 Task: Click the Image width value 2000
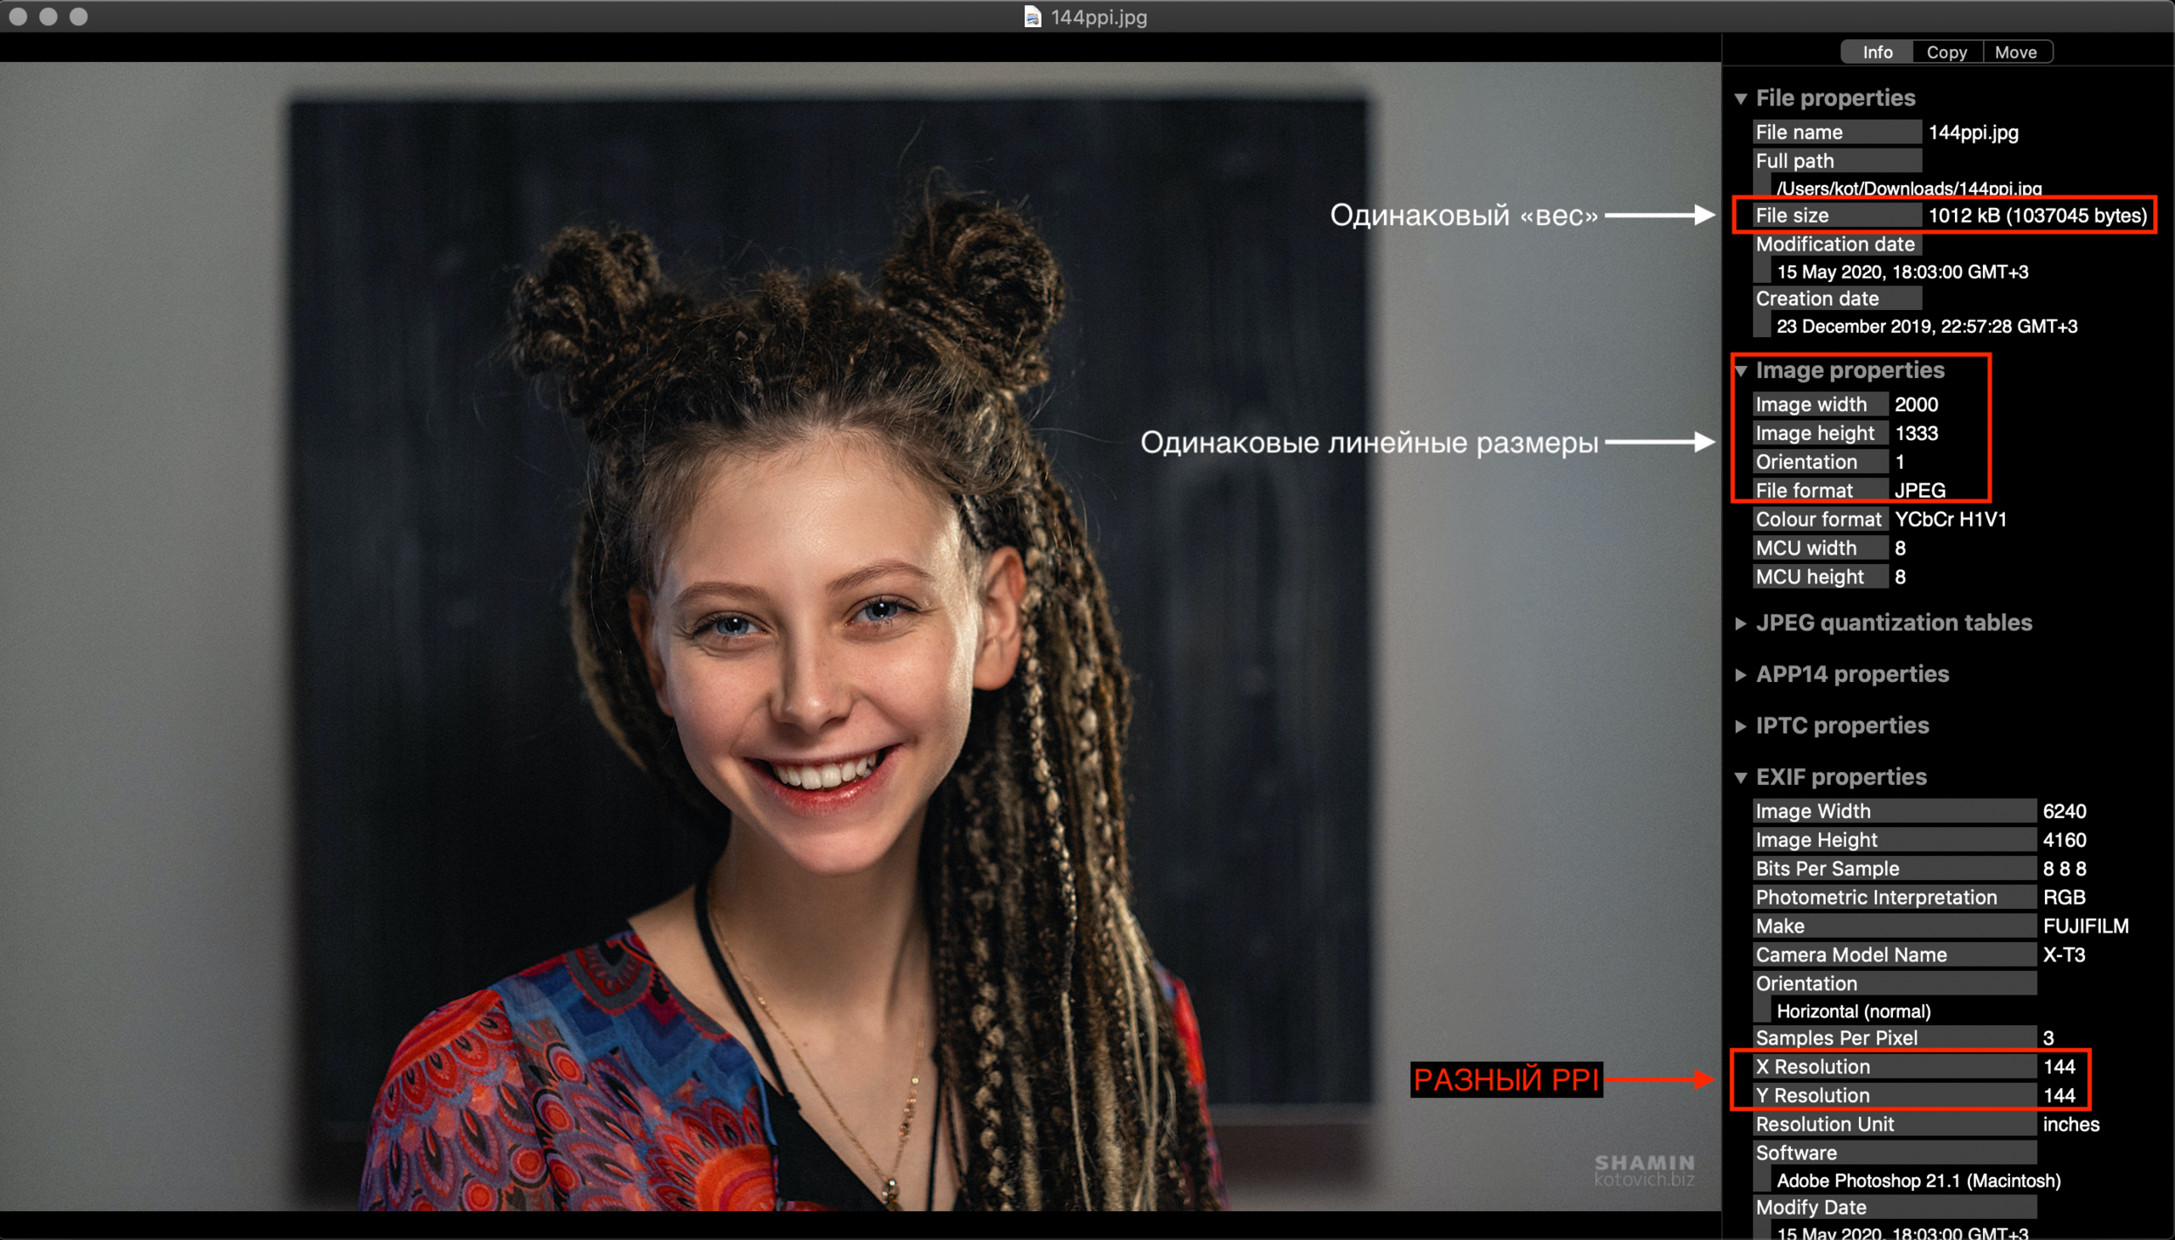(1916, 404)
